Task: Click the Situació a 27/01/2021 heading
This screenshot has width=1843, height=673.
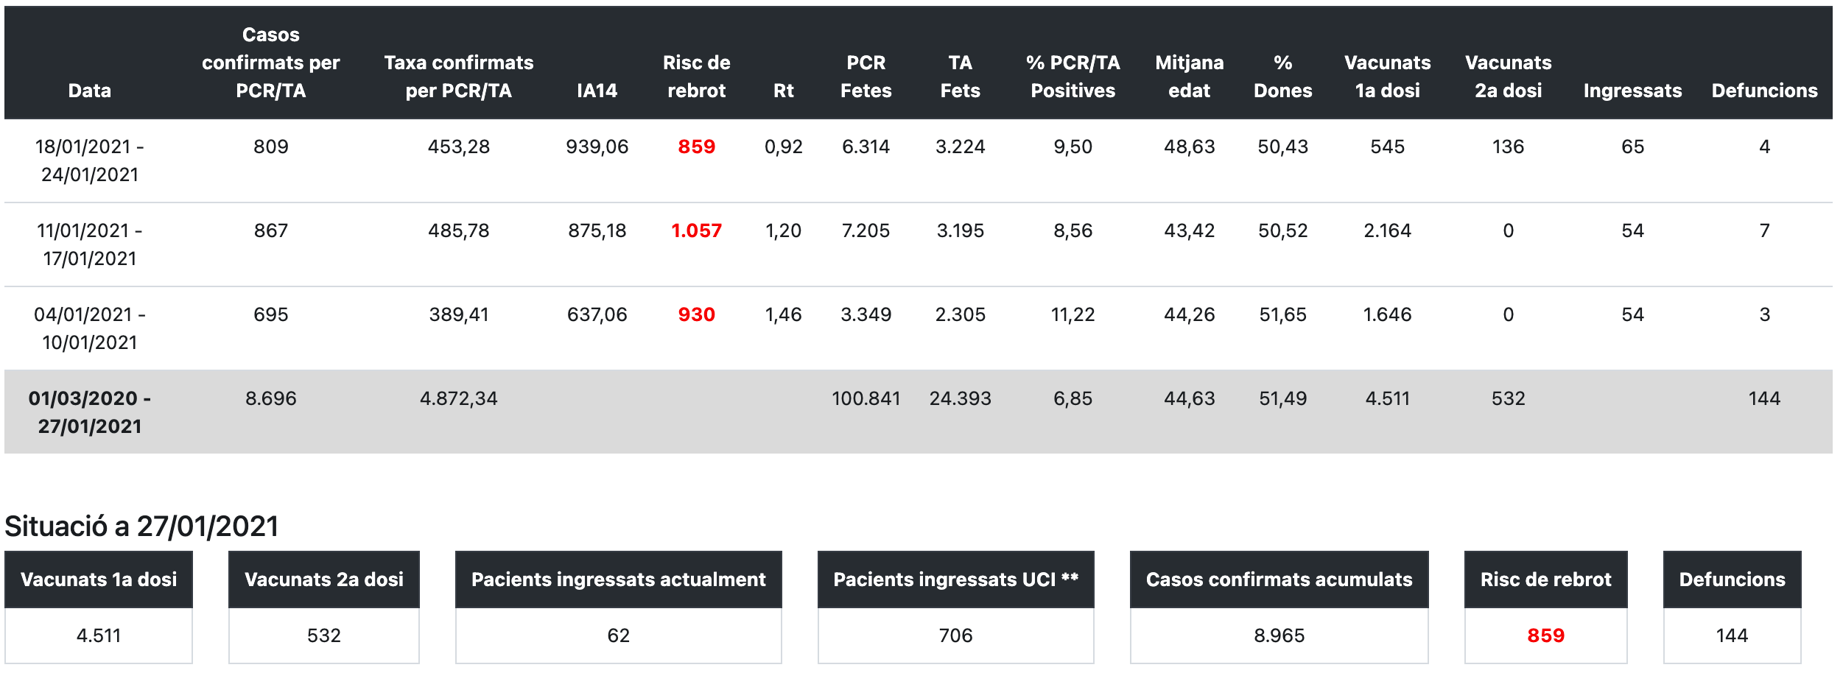Action: (141, 526)
